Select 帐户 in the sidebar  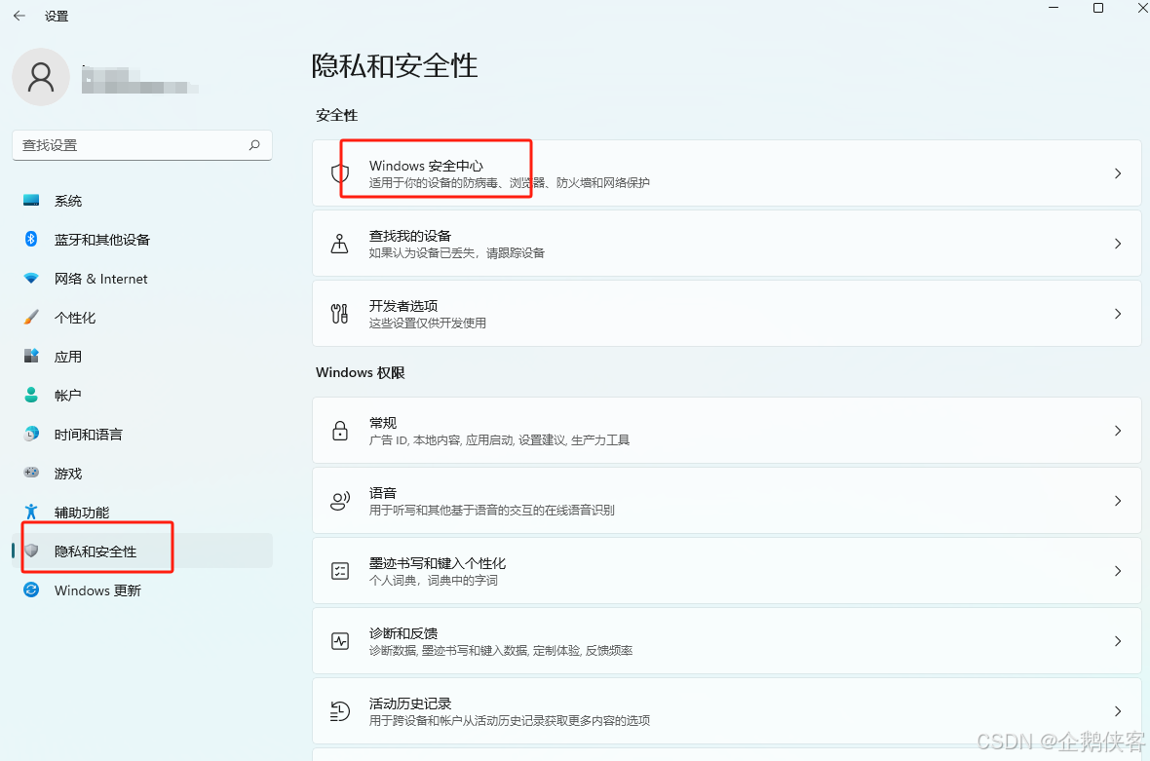pos(142,396)
